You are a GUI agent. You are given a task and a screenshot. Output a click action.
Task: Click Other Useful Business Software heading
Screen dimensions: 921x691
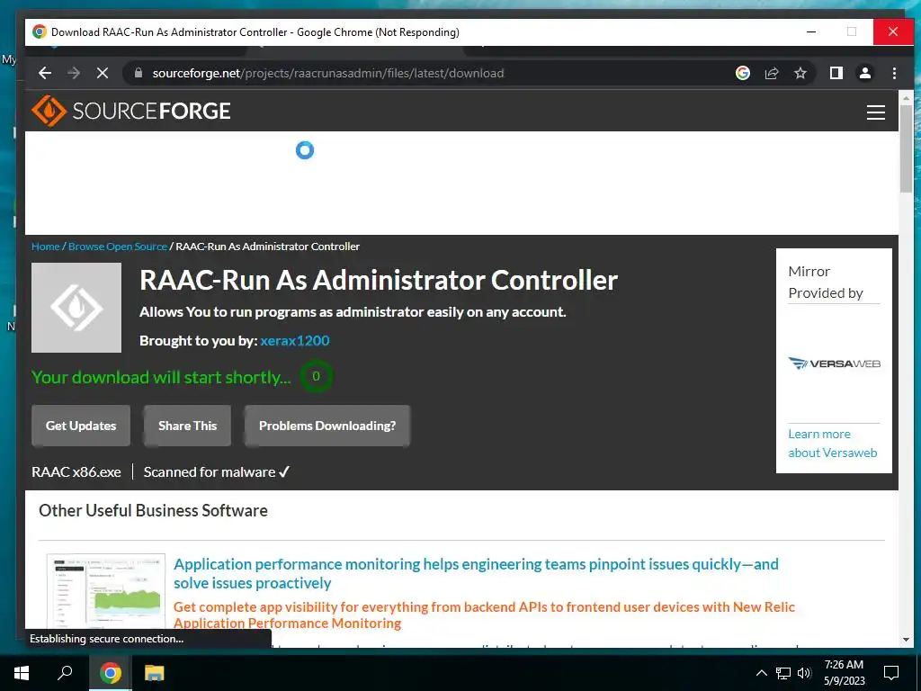(x=153, y=510)
